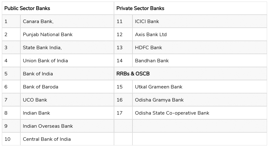Select Central Bank of India cell

[67, 139]
